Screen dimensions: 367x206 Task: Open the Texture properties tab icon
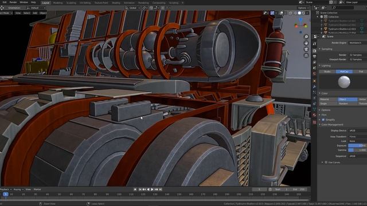315,122
